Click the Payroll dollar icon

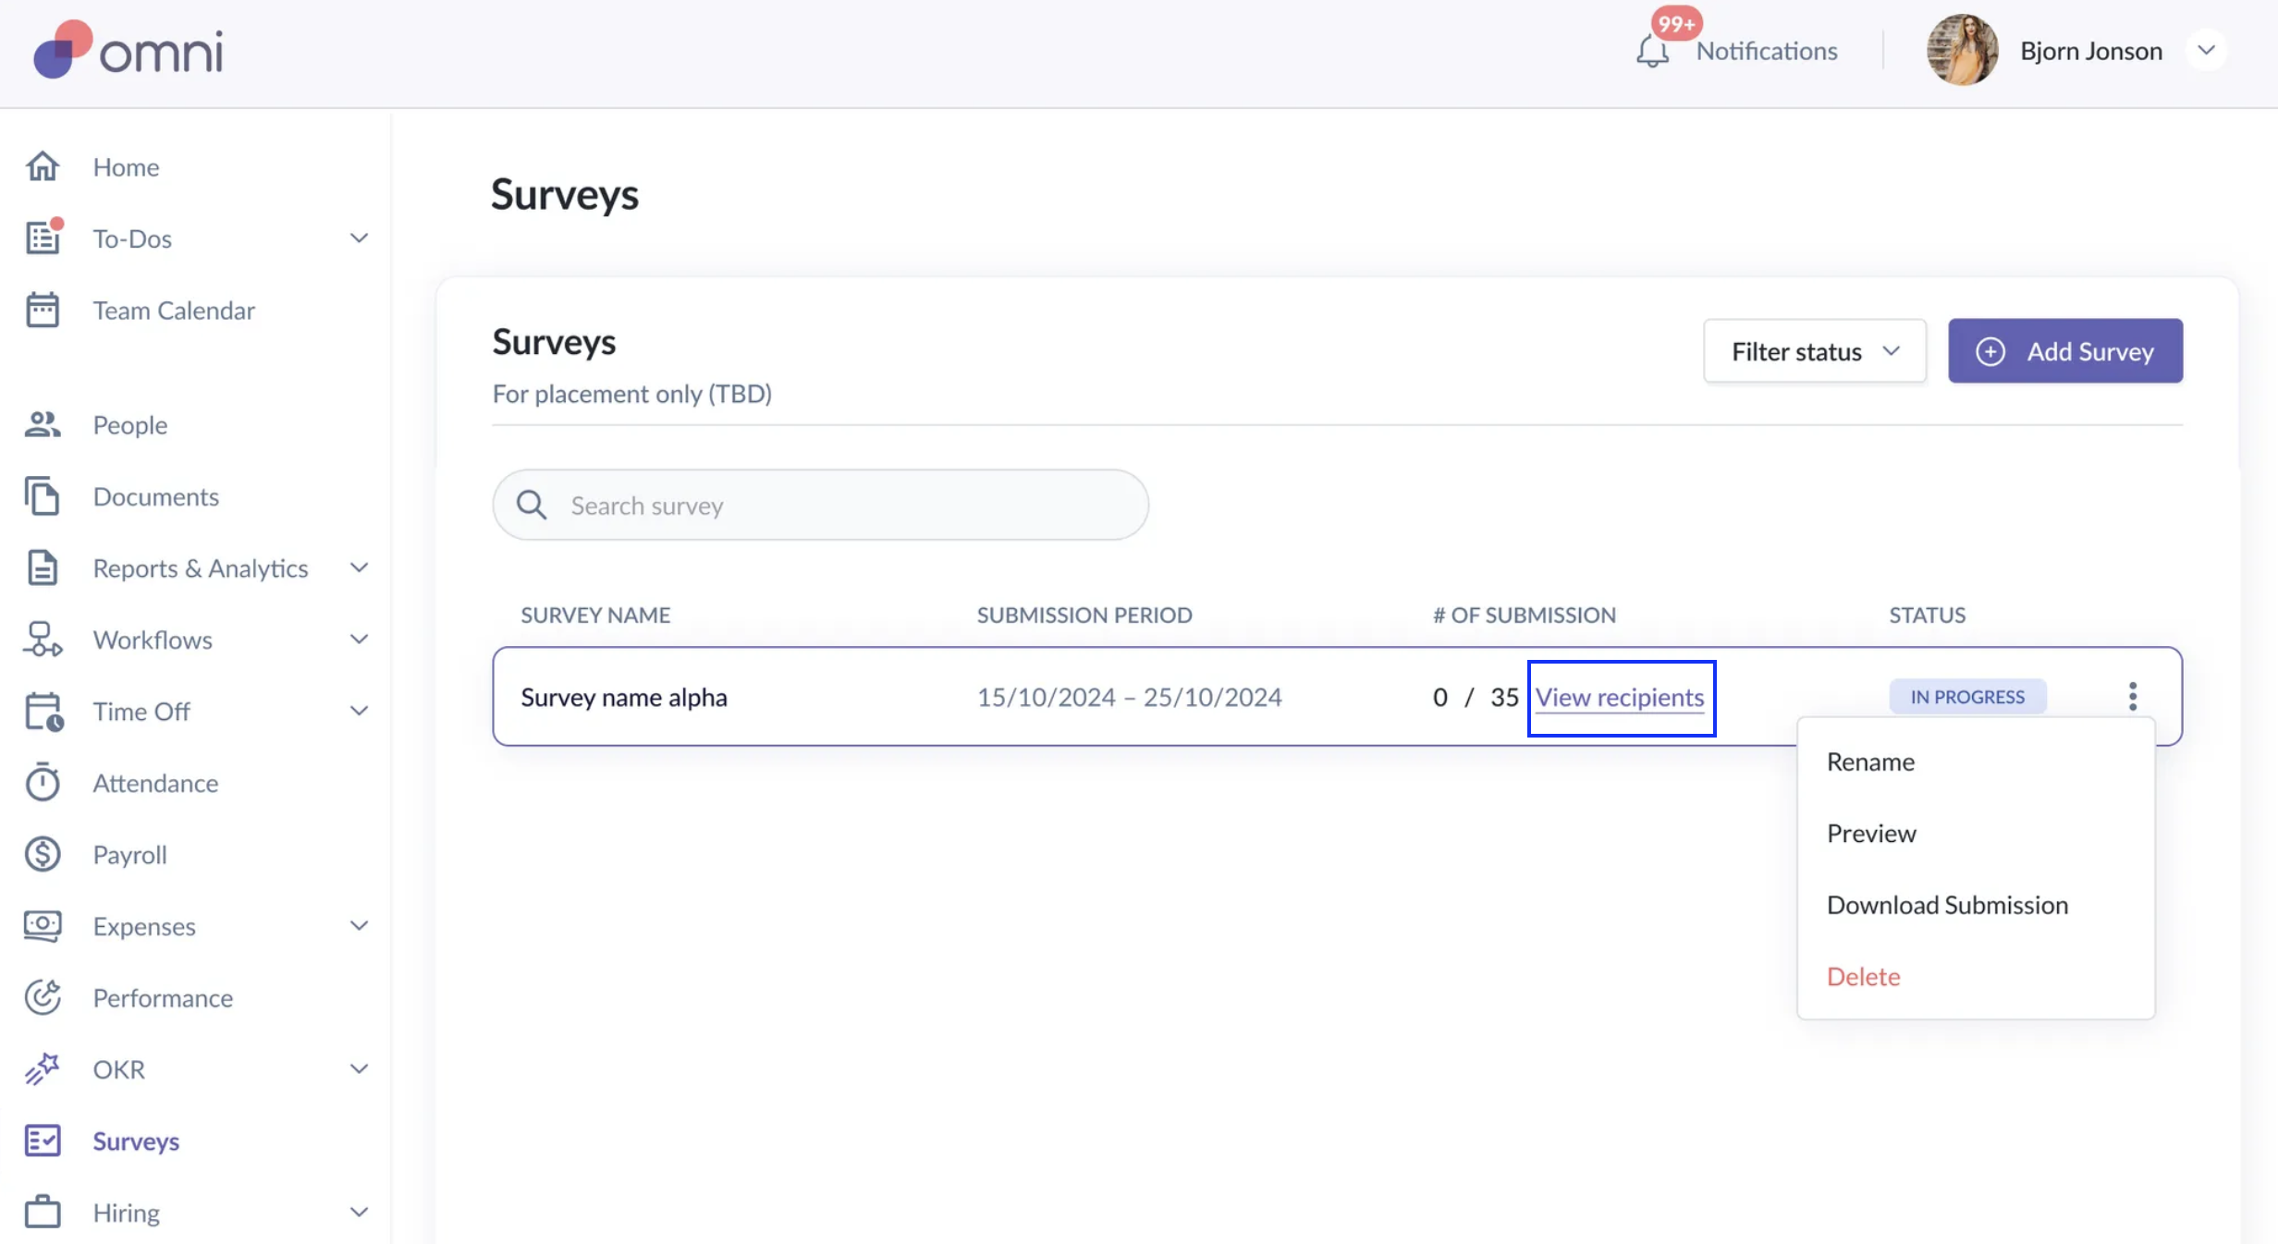click(x=43, y=855)
